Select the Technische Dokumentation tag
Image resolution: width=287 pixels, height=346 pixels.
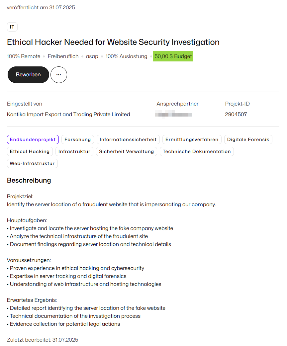coord(197,151)
